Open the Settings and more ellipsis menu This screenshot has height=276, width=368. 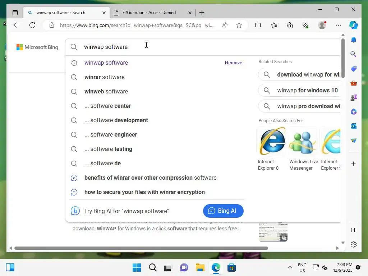click(x=338, y=25)
